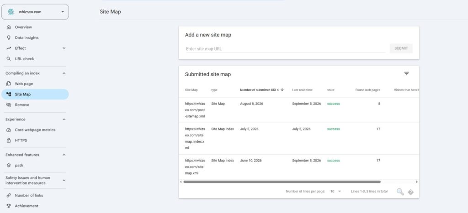Click the Core webpage metrics gauge icon
The height and width of the screenshot is (213, 468).
coord(9,130)
